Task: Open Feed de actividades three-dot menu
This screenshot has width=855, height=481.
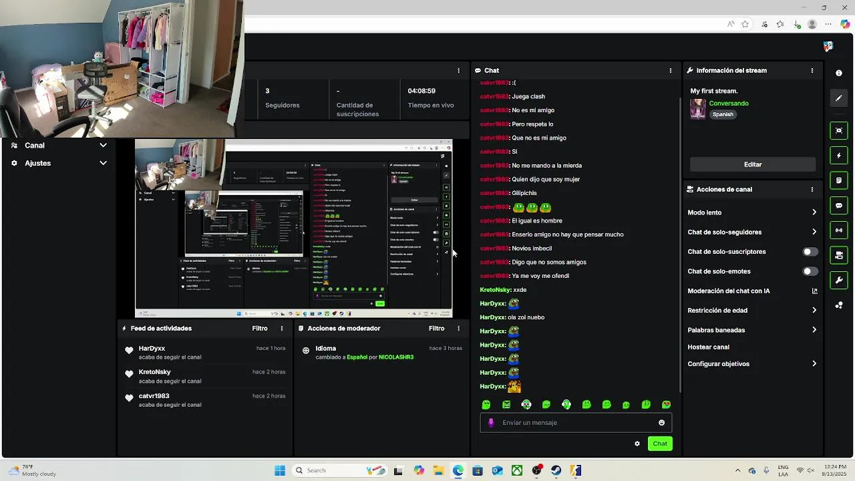Action: 282,329
